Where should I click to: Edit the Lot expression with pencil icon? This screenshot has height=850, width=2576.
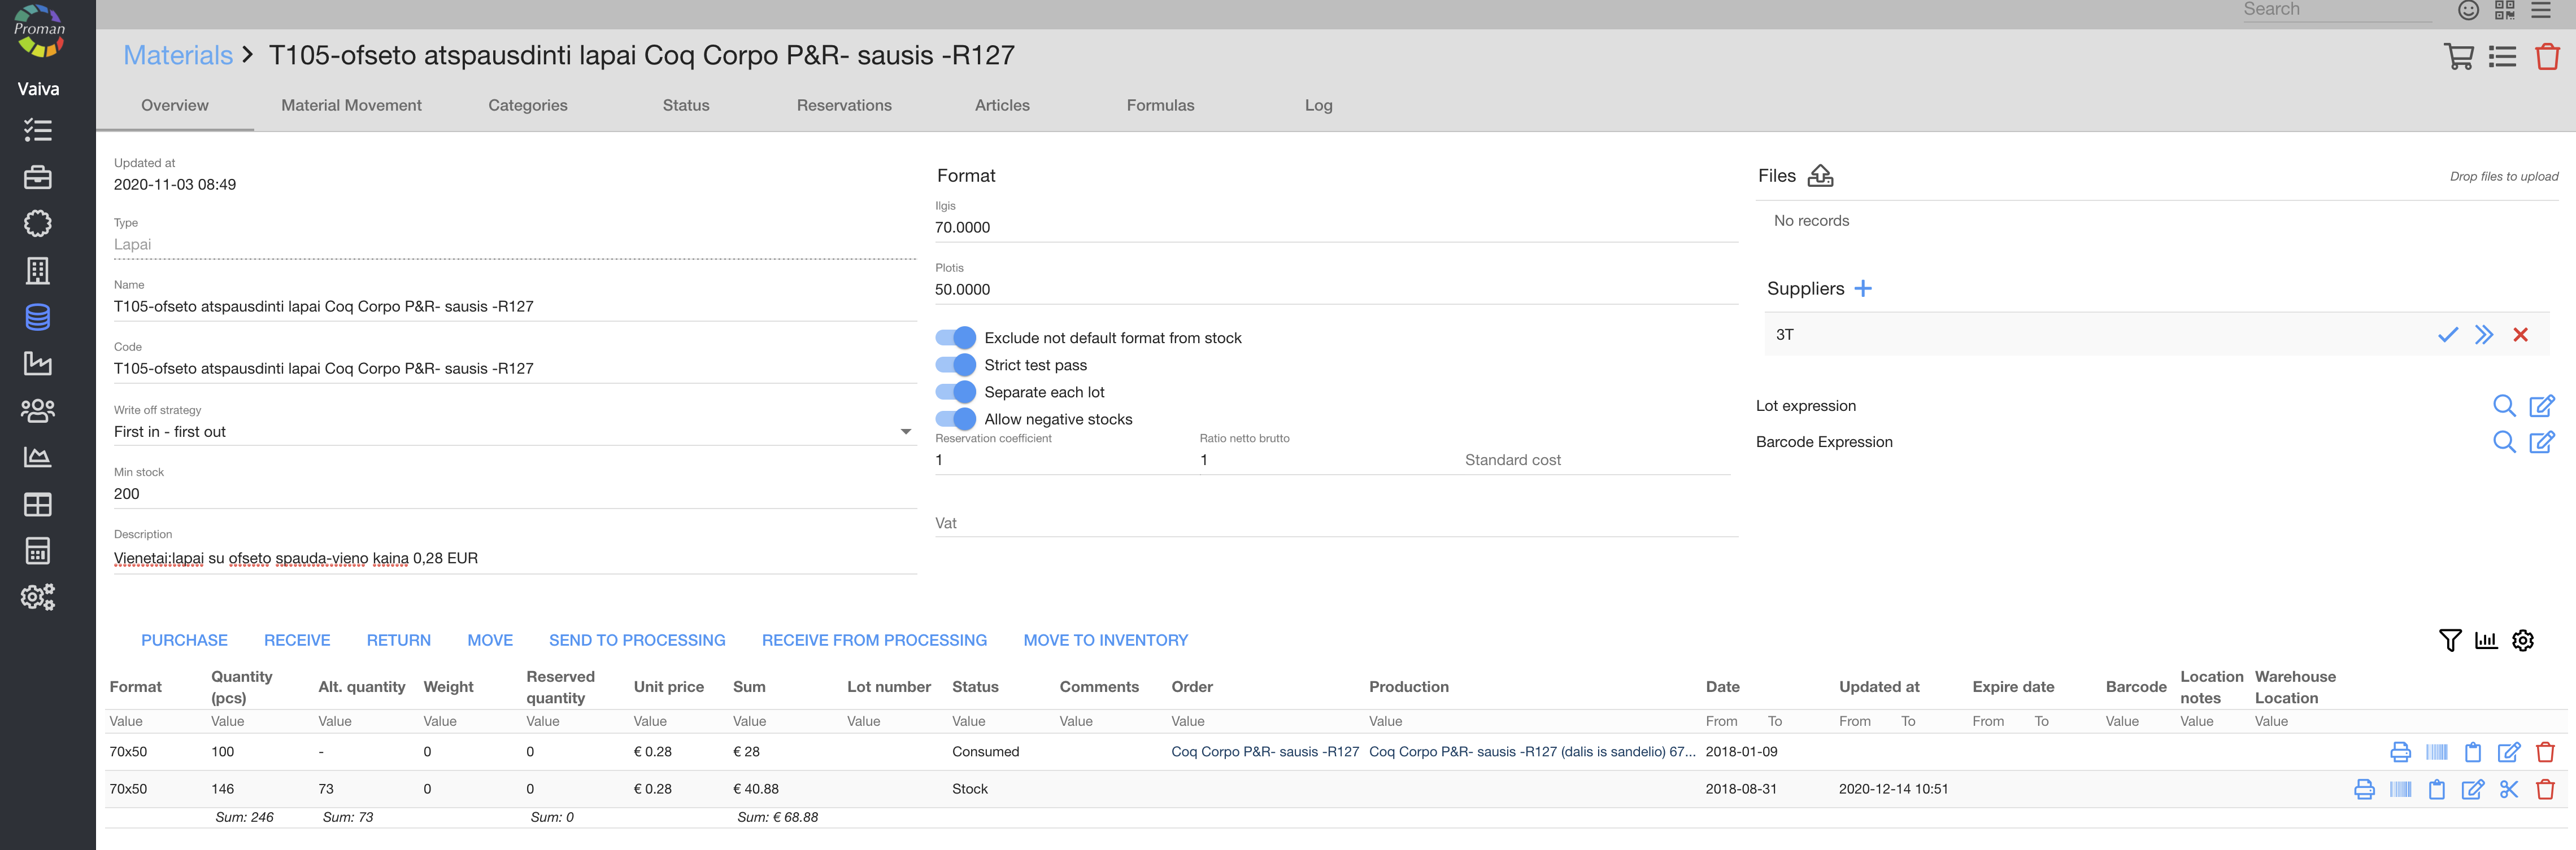[2541, 405]
